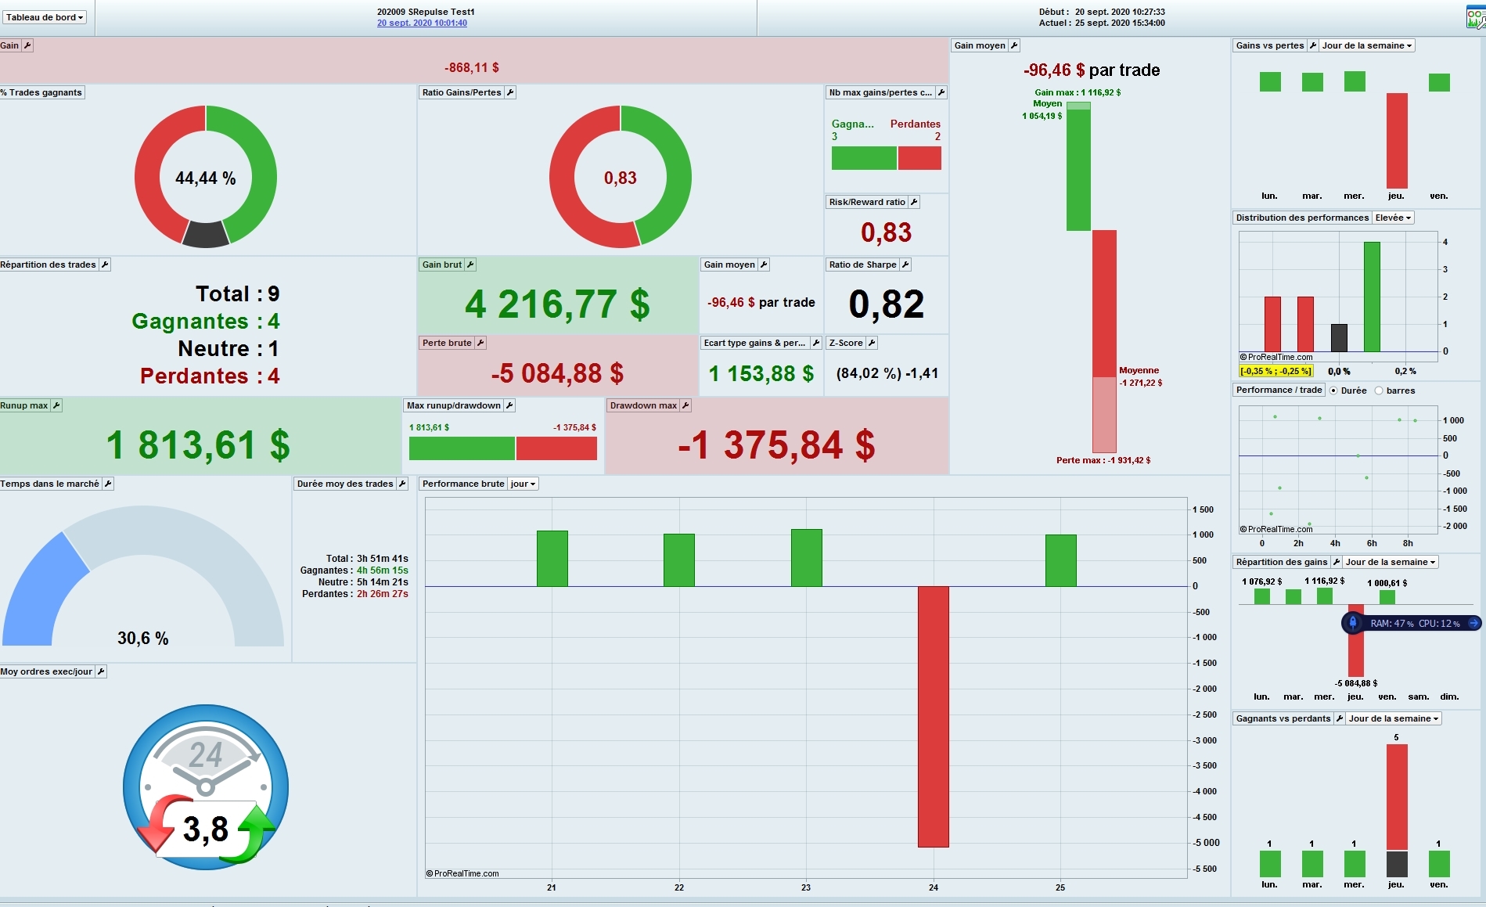This screenshot has width=1486, height=907.
Task: Click wrench beside Gain moyen above -96,46 $ par trade
Action: click(764, 265)
